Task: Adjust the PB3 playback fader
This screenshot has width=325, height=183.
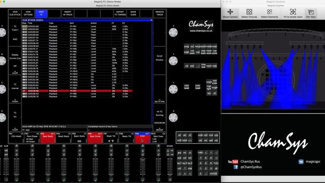Action: coord(48,166)
